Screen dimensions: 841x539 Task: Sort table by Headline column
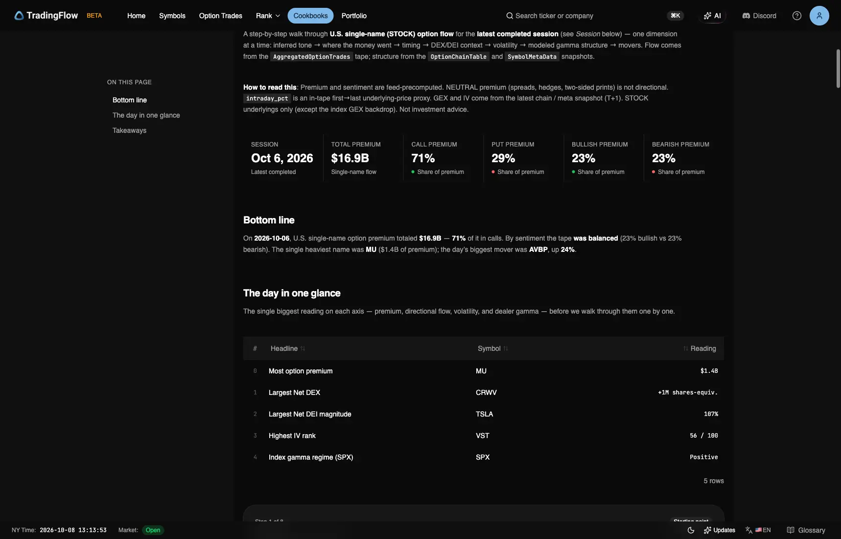click(288, 348)
